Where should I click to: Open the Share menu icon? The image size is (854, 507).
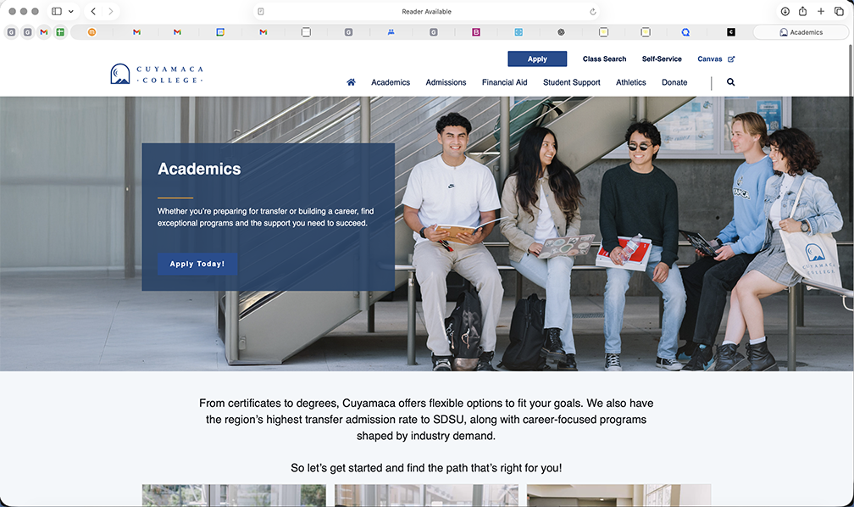click(803, 11)
